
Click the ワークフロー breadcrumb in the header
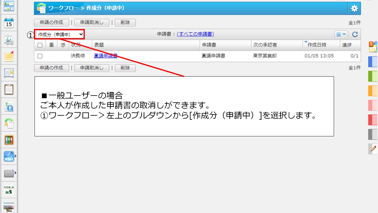[63, 8]
